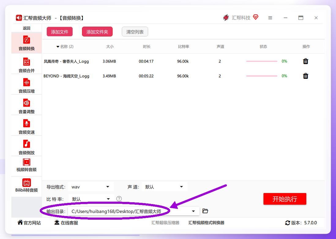
Task: Click the 状态 column header
Action: [x=263, y=47]
